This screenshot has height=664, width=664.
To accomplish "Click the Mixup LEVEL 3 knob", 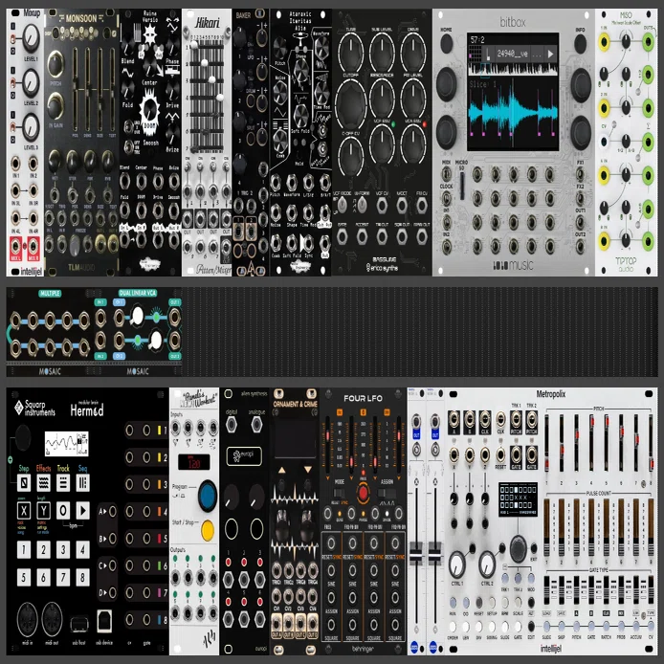I will click(31, 127).
